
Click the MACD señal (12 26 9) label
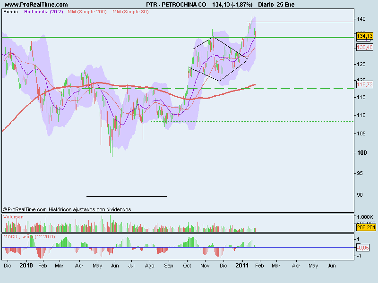29,237
